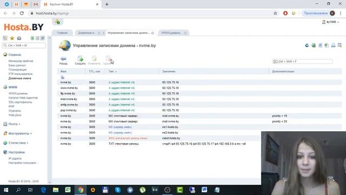
Task: Click the up-level icon in first table row
Action: 63,77
